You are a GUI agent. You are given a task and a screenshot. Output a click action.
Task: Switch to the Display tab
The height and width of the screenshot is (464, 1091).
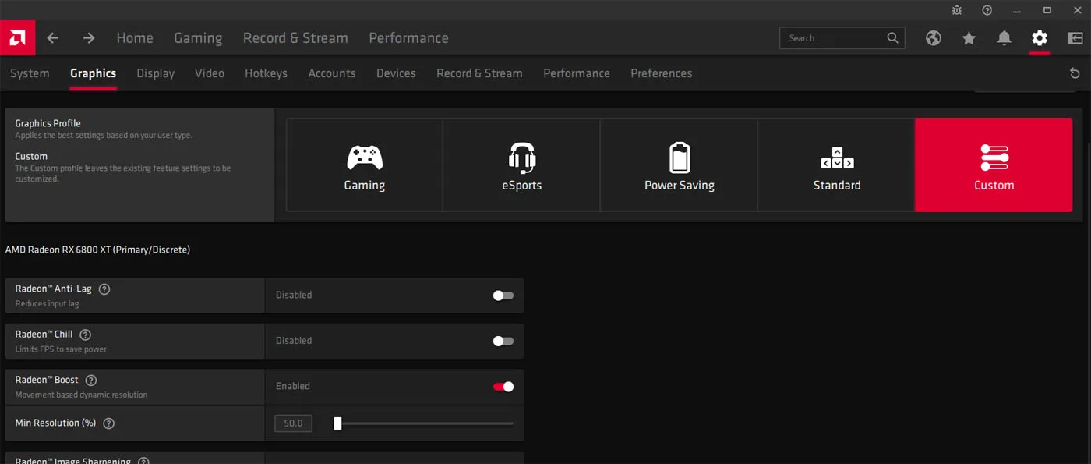point(155,73)
